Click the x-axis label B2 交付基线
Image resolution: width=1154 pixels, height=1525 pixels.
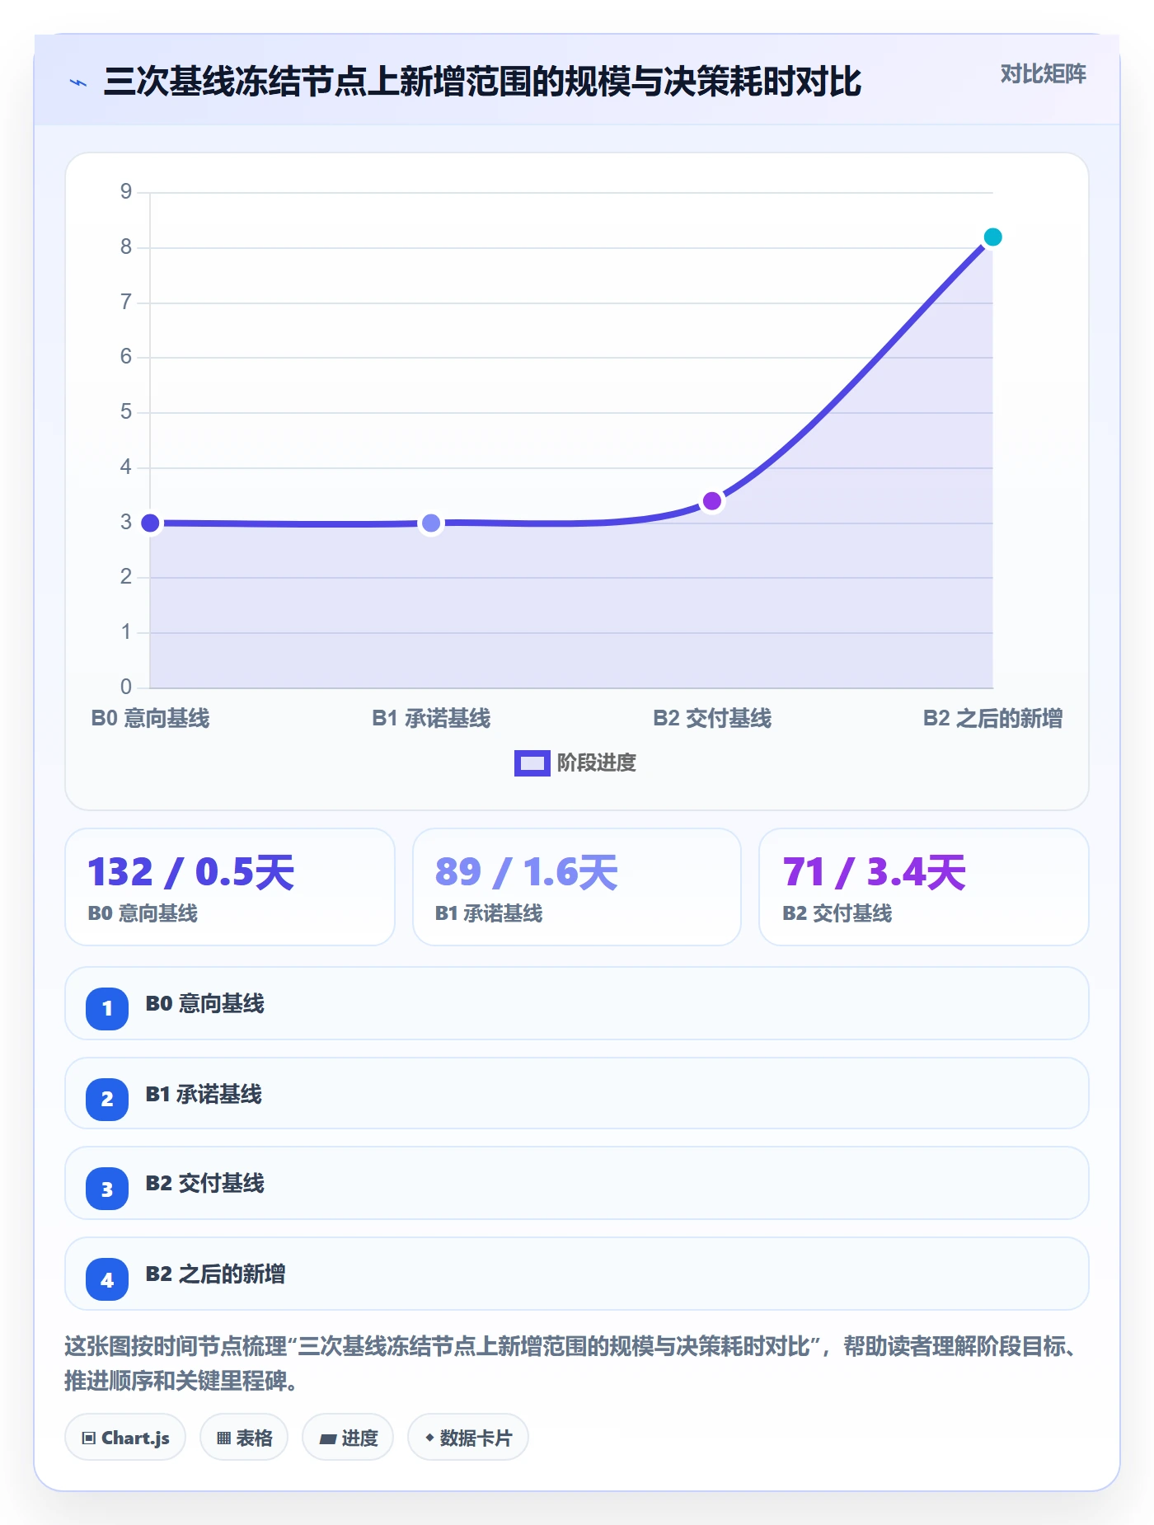click(712, 718)
